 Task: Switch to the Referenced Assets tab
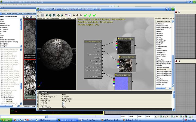click(30, 14)
